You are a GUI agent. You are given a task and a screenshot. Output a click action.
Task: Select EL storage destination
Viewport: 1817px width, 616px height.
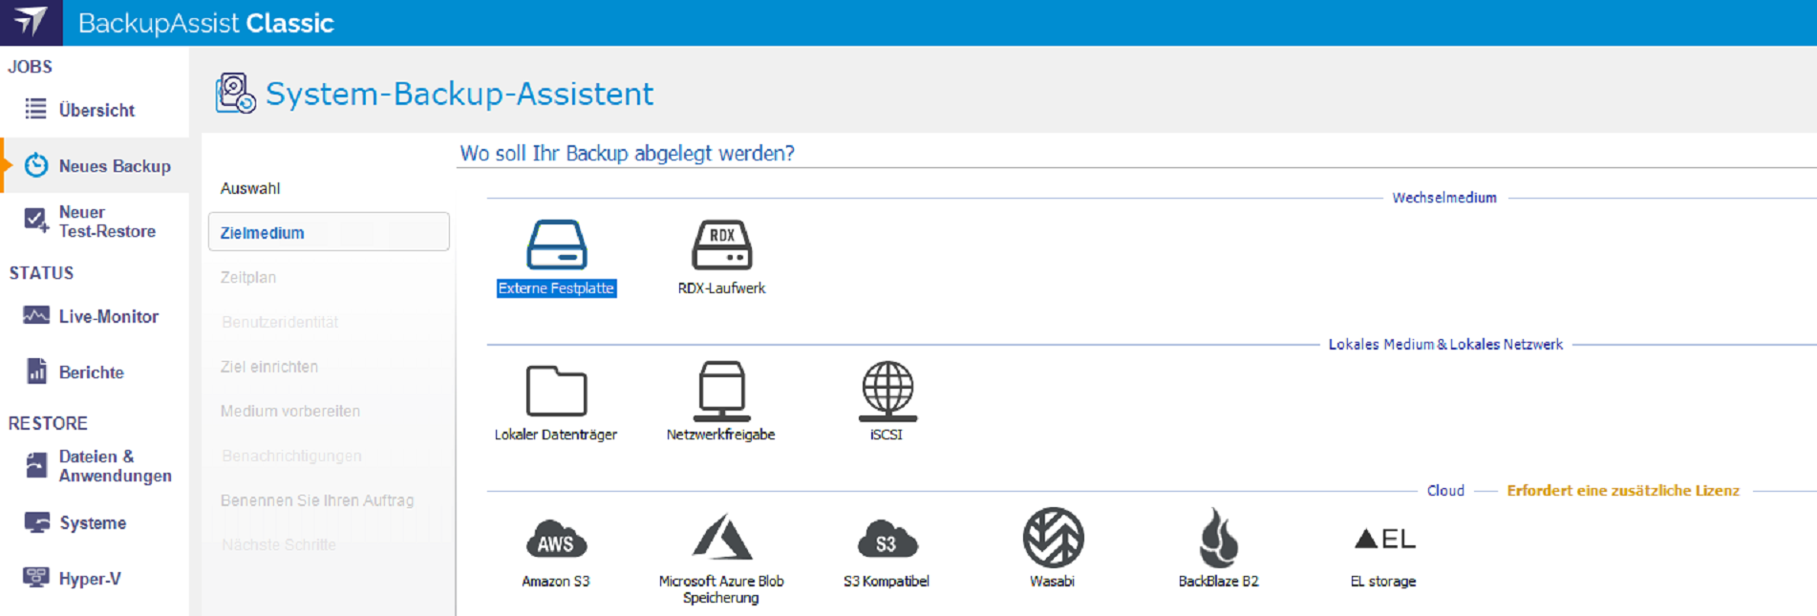(x=1383, y=542)
